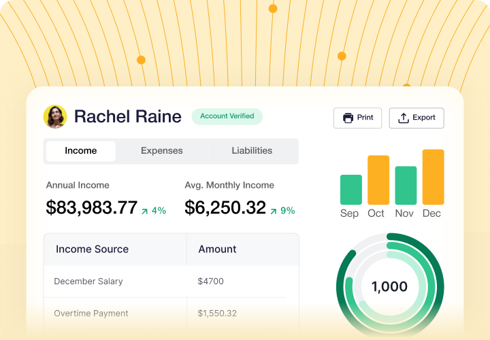Click the $4700 amount cell
490x340 pixels.
click(210, 282)
